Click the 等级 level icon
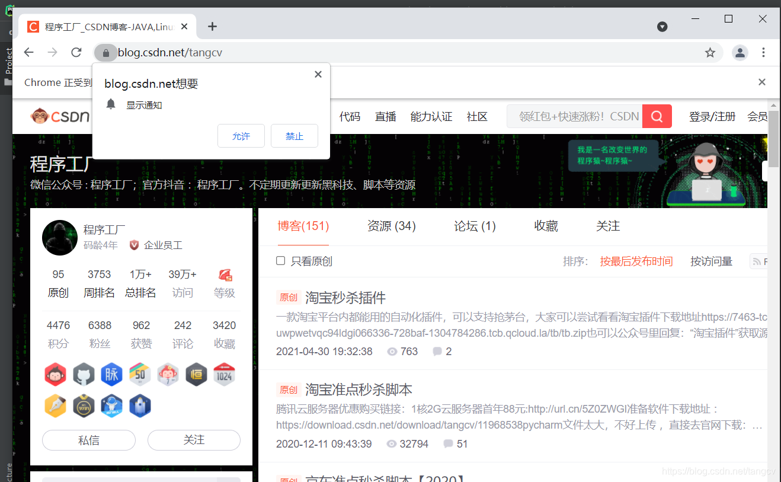 tap(225, 274)
